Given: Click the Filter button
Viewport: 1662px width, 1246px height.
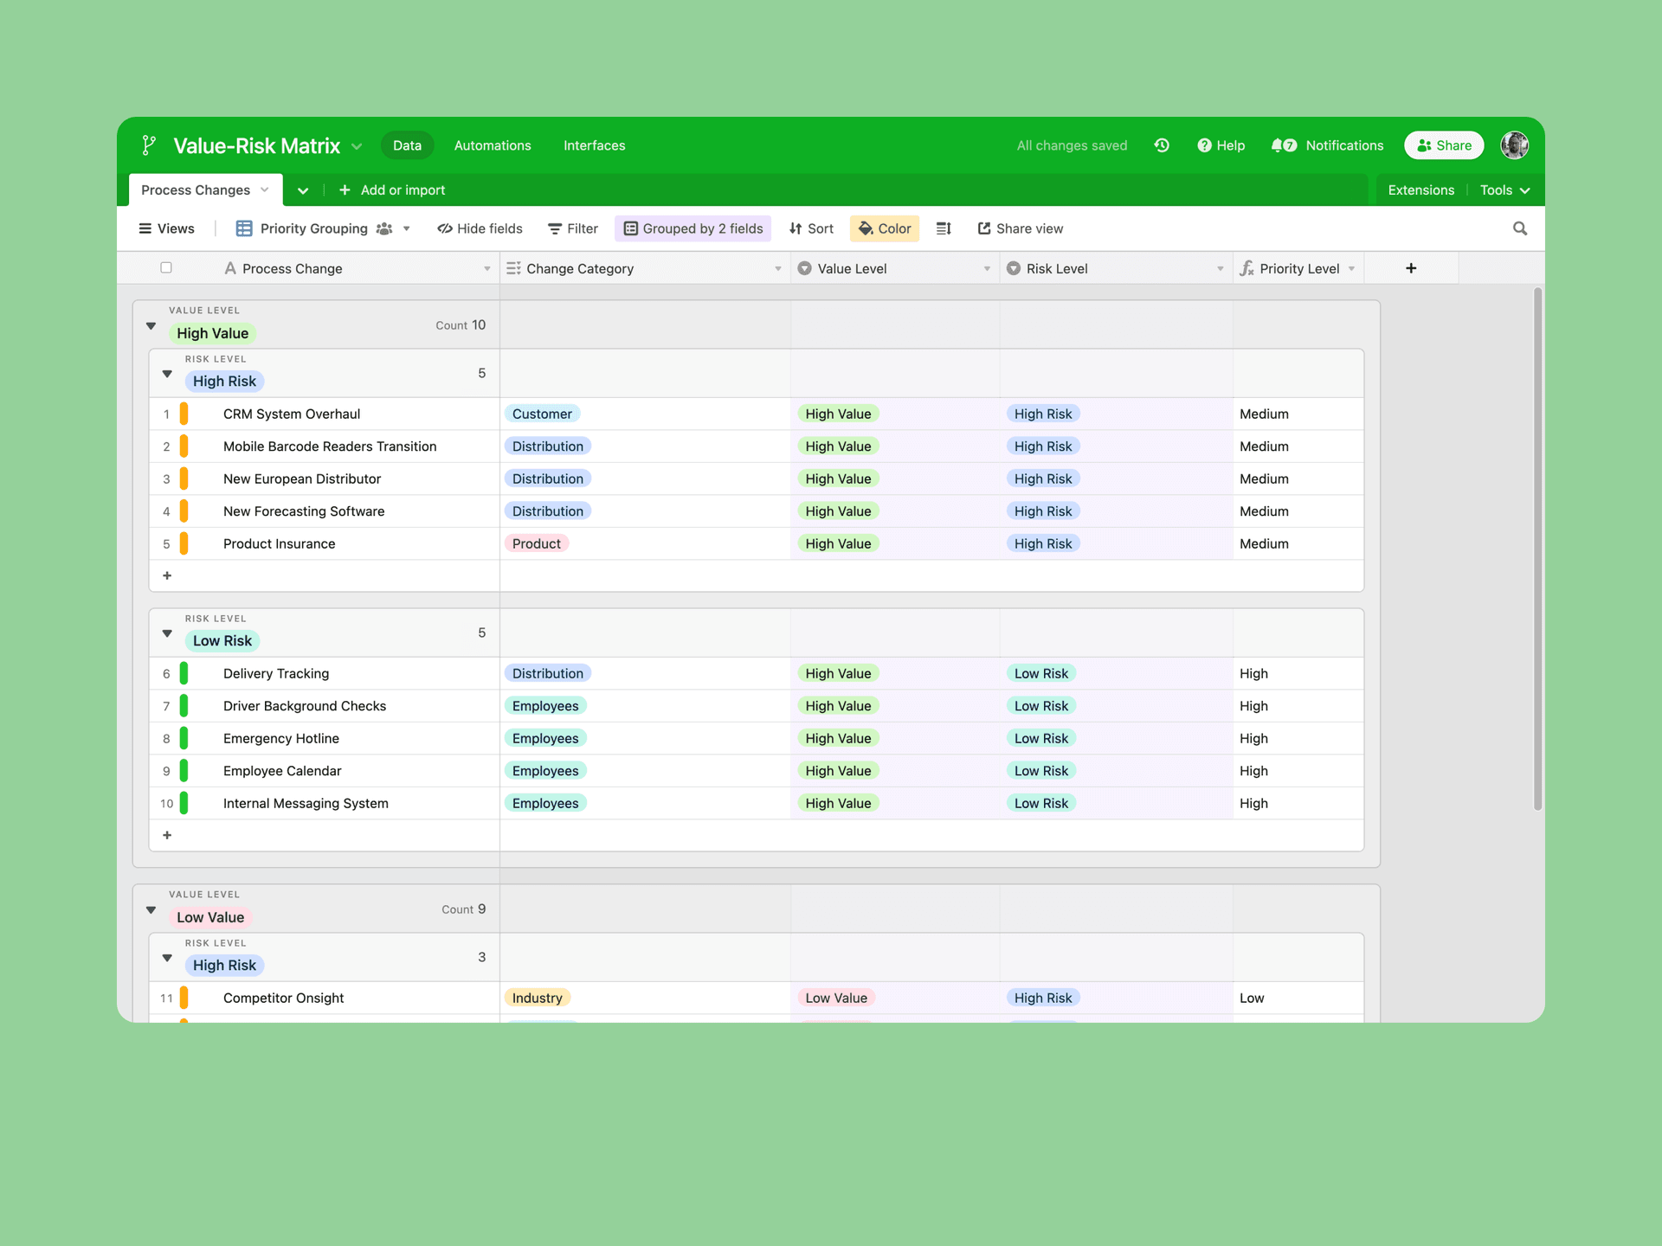Looking at the screenshot, I should (x=572, y=228).
